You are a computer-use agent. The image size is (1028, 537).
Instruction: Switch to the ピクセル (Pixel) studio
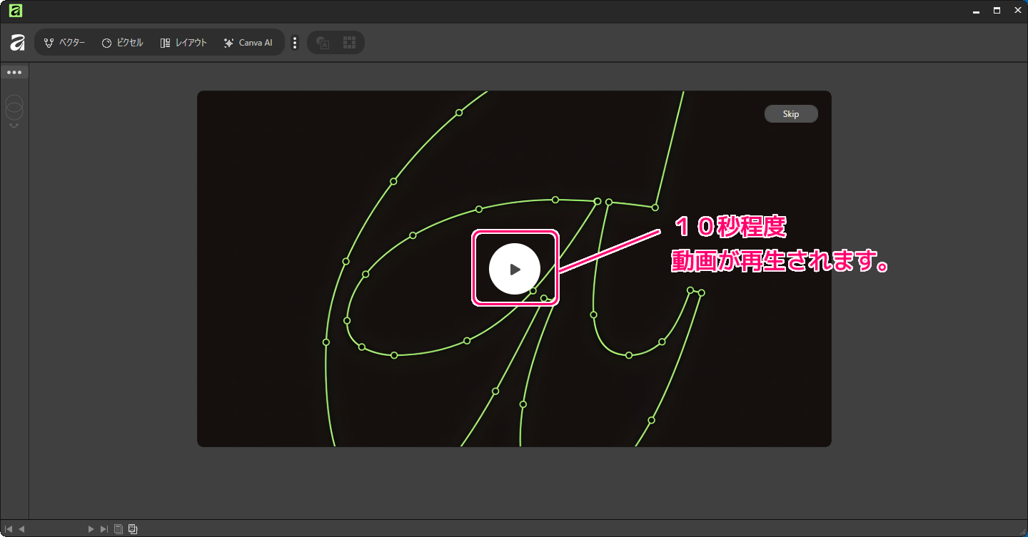(122, 43)
